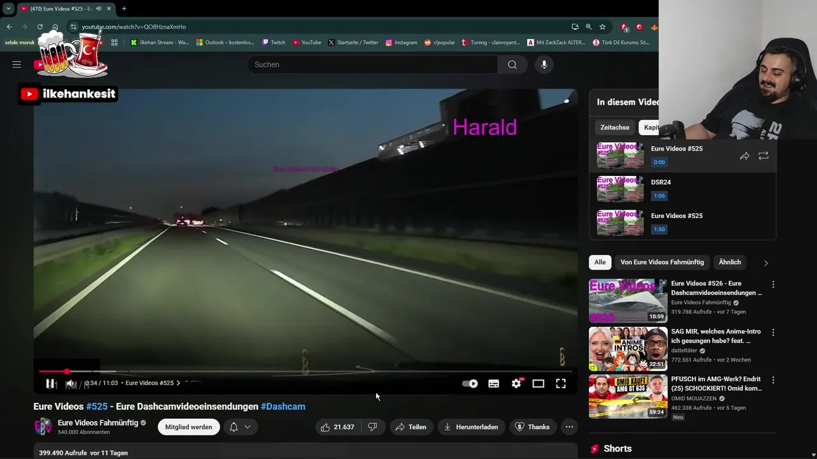
Task: Show more filter chips with arrow
Action: pyautogui.click(x=766, y=263)
